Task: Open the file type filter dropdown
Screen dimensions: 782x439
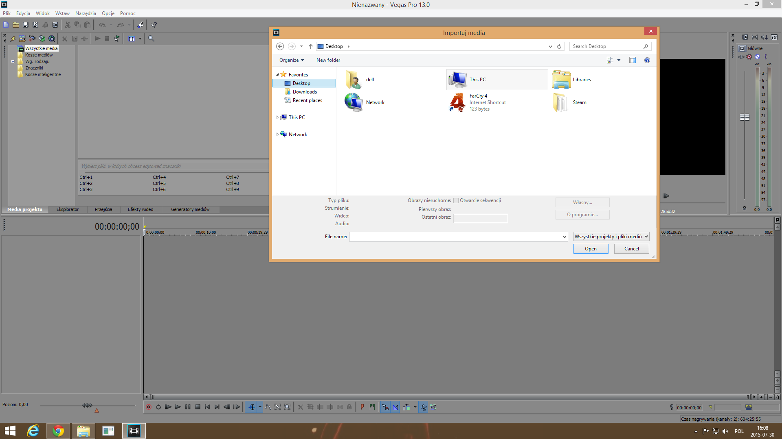Action: [x=611, y=237]
